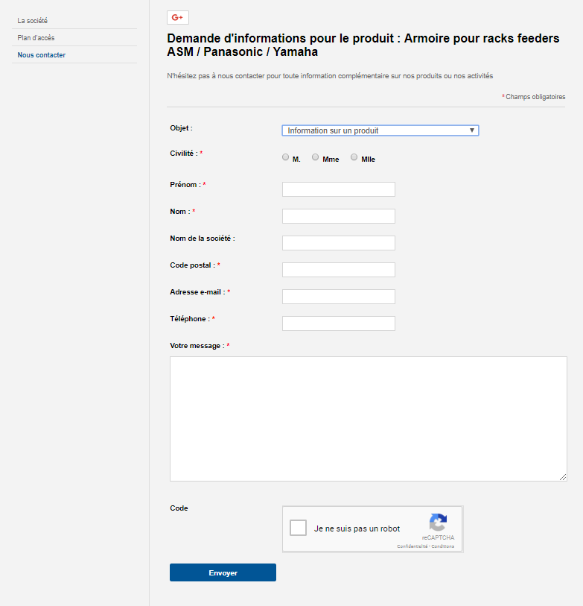Go to 'Nous contacter' in sidebar

coord(41,55)
